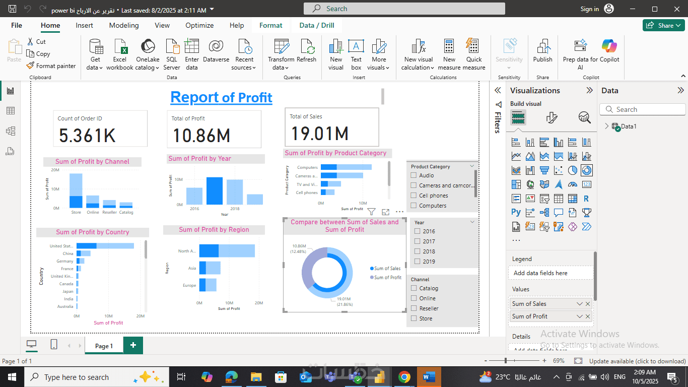This screenshot has width=688, height=387.
Task: Open the Data / Drill tab
Action: pos(317,25)
